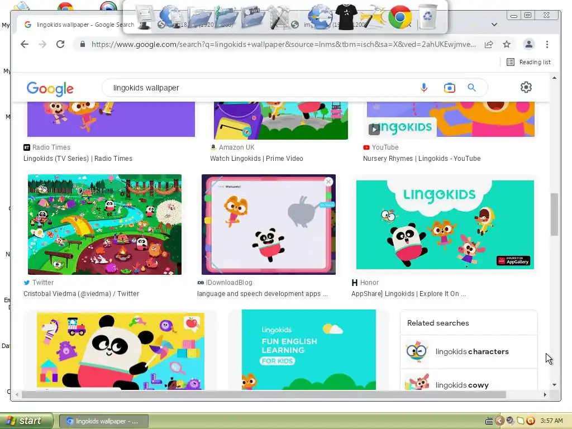Open Google quick settings gear
This screenshot has height=429, width=572.
click(526, 87)
